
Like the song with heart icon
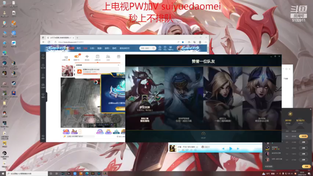tap(179, 150)
